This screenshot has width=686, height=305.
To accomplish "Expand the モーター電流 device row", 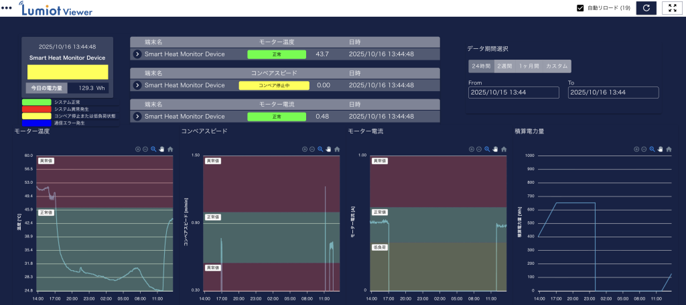I will click(137, 117).
